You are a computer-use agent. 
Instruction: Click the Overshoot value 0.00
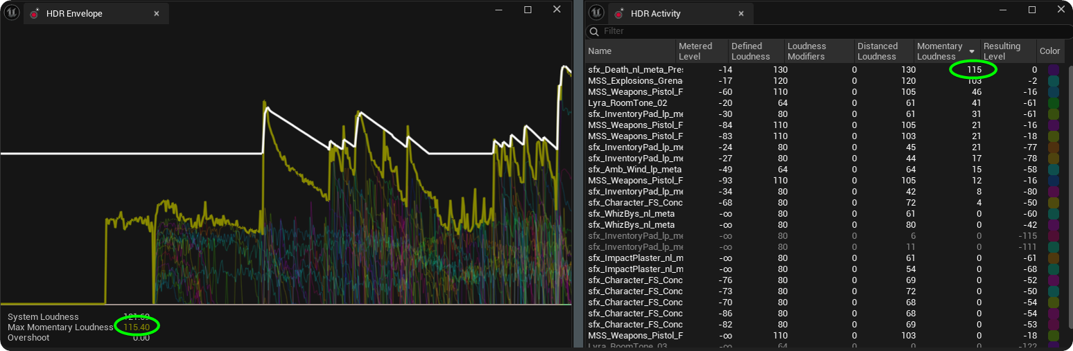[x=141, y=337]
